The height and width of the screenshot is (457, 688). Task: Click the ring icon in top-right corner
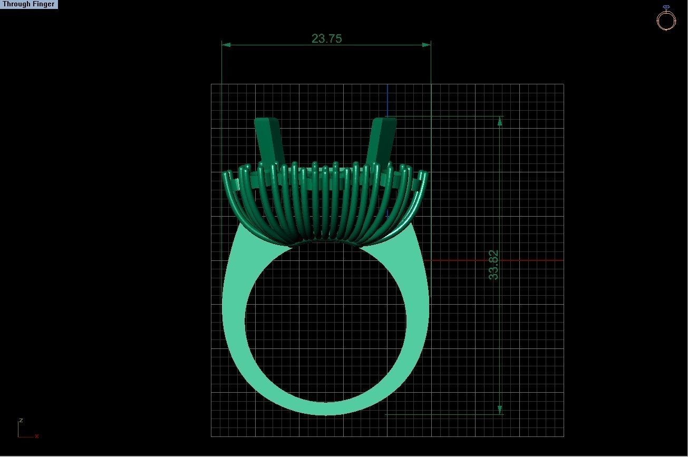click(666, 18)
